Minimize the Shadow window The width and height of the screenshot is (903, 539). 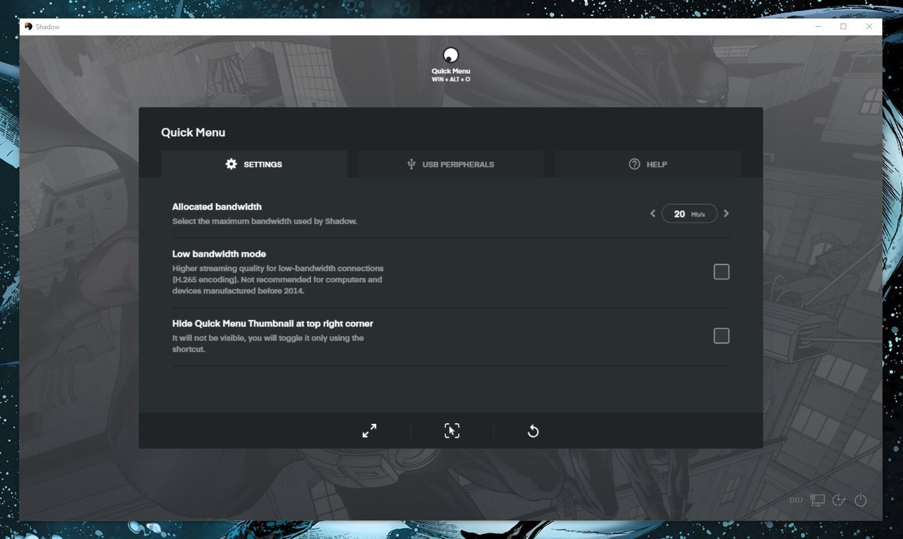pyautogui.click(x=818, y=26)
